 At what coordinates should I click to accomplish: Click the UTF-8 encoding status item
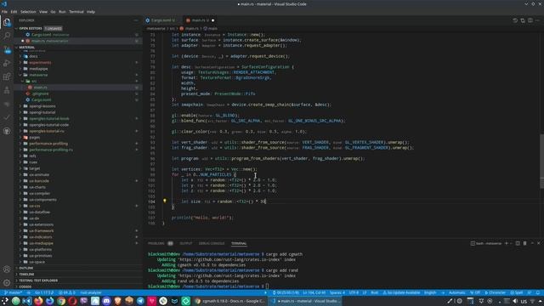(354, 292)
